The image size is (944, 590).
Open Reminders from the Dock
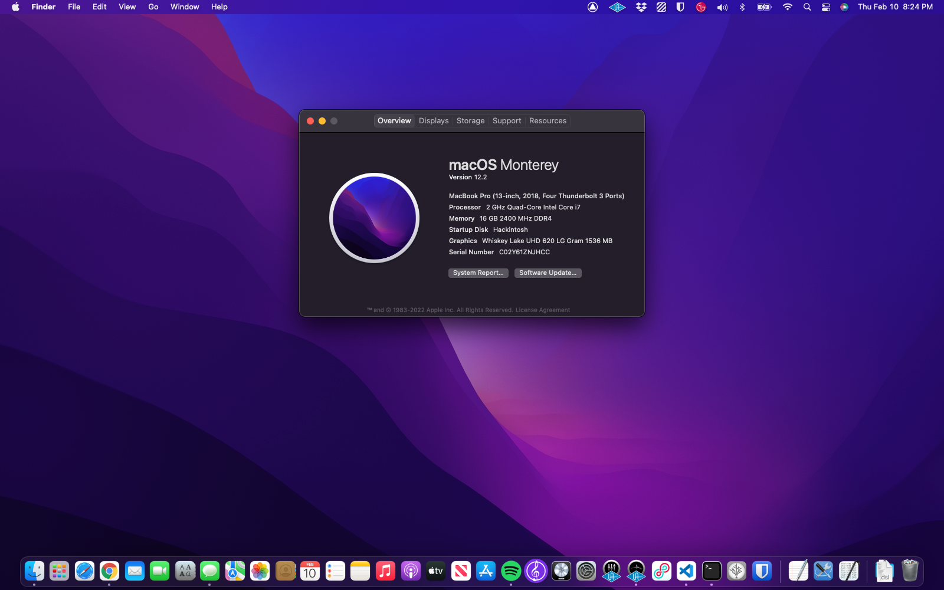(x=335, y=571)
